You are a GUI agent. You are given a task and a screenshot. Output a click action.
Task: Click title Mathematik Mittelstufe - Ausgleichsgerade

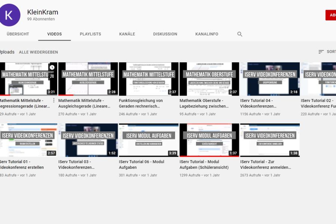tap(84, 103)
